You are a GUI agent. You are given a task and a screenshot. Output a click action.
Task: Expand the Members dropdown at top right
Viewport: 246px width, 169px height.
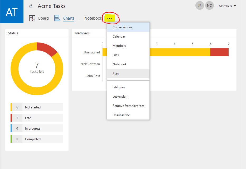[227, 6]
